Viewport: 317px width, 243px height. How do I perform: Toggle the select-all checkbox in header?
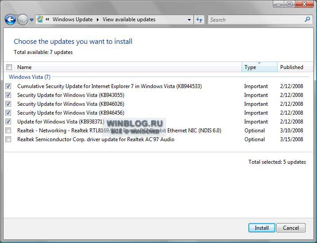coord(9,67)
